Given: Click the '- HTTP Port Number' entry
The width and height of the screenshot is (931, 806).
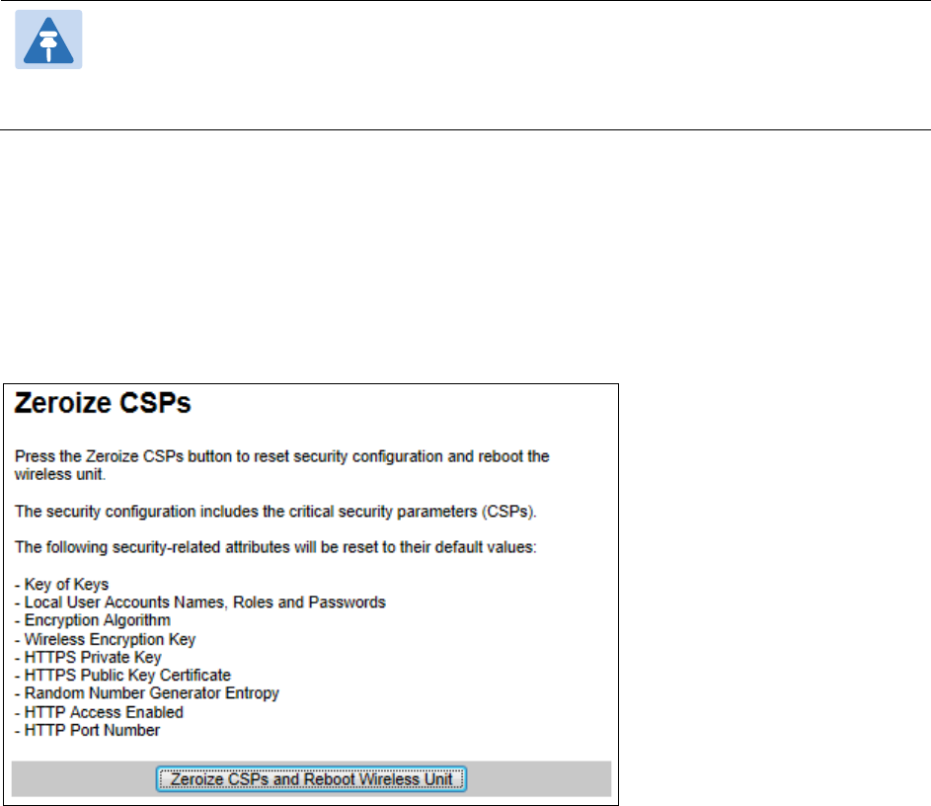Looking at the screenshot, I should (87, 730).
